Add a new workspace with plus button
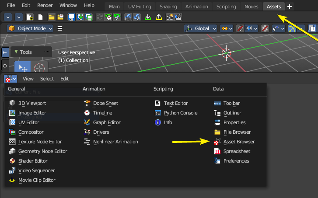The width and height of the screenshot is (318, 198). (x=290, y=7)
